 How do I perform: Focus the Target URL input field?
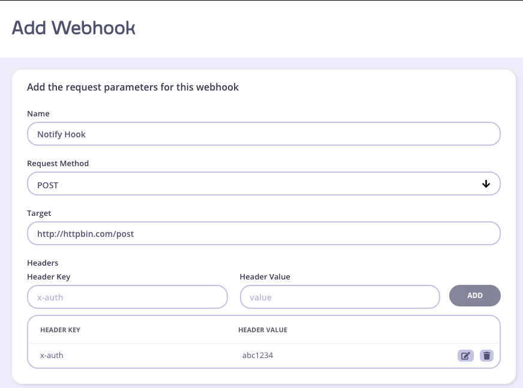(x=264, y=234)
